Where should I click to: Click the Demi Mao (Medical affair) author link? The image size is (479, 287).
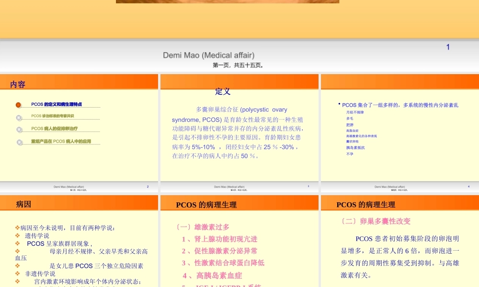tap(209, 55)
